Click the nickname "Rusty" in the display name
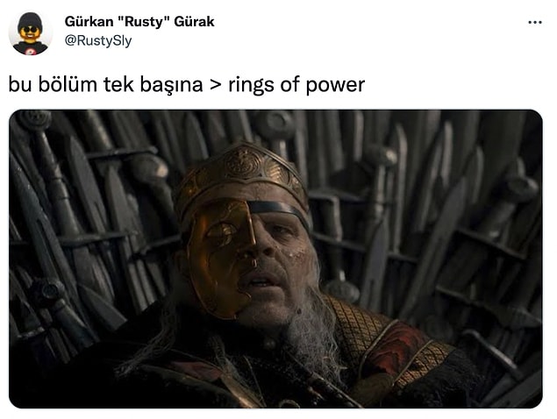 pos(142,22)
